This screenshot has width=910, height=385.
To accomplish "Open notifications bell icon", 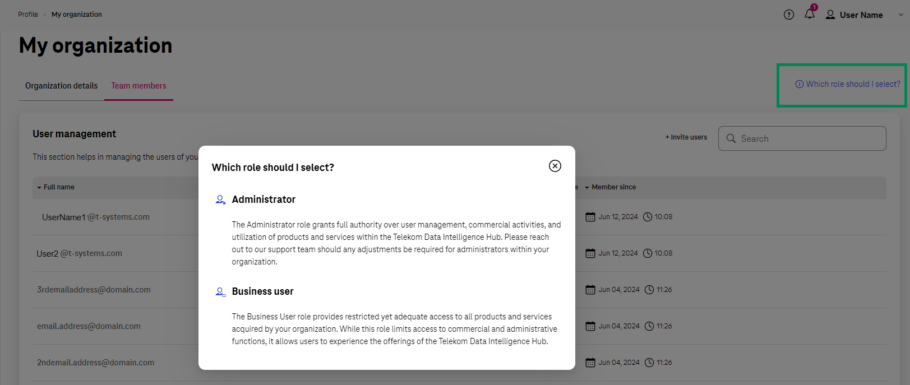I will pos(810,14).
